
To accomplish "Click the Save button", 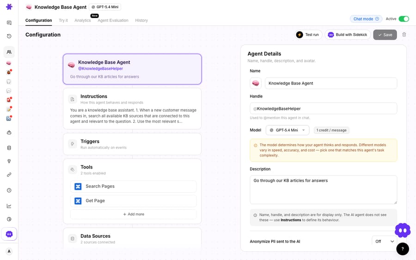I will pos(385,35).
